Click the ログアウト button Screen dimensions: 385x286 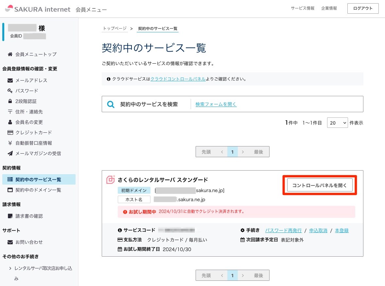coord(363,8)
